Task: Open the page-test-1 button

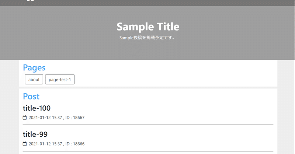Action: click(60, 79)
